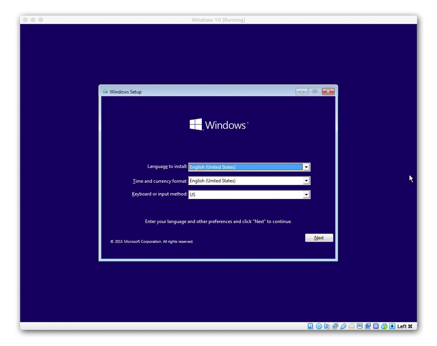437x346 pixels.
Task: Open the "Language to install" dropdown
Action: point(306,167)
